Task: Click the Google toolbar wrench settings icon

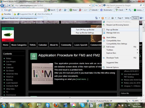Action: 130,10
